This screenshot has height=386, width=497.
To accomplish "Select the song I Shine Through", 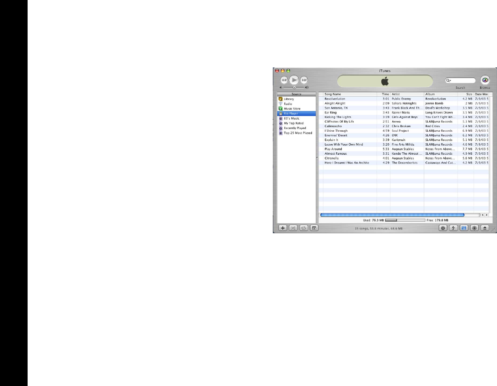I will pyautogui.click(x=336, y=131).
